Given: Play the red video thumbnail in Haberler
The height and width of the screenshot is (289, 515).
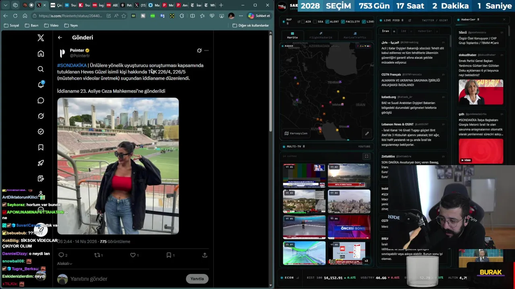Looking at the screenshot, I should click(481, 151).
